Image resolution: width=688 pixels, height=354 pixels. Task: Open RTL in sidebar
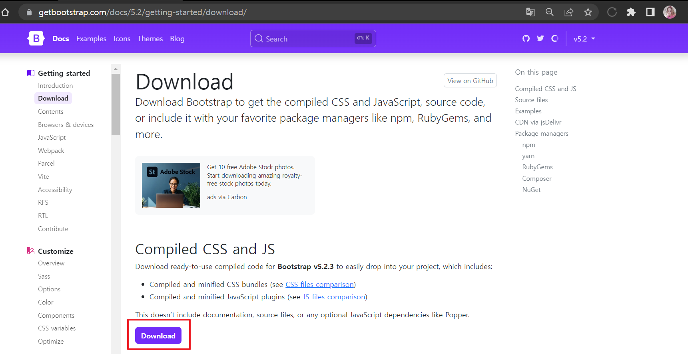pyautogui.click(x=43, y=216)
